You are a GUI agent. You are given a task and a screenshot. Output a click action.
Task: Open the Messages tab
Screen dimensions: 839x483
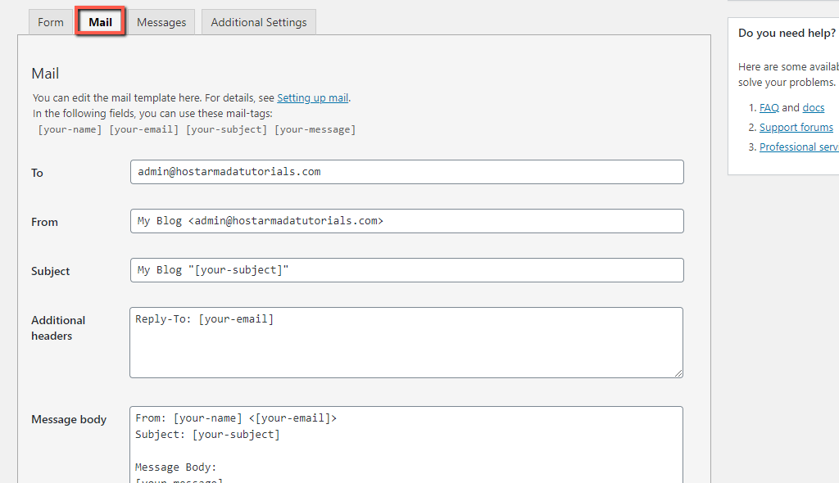click(x=161, y=22)
